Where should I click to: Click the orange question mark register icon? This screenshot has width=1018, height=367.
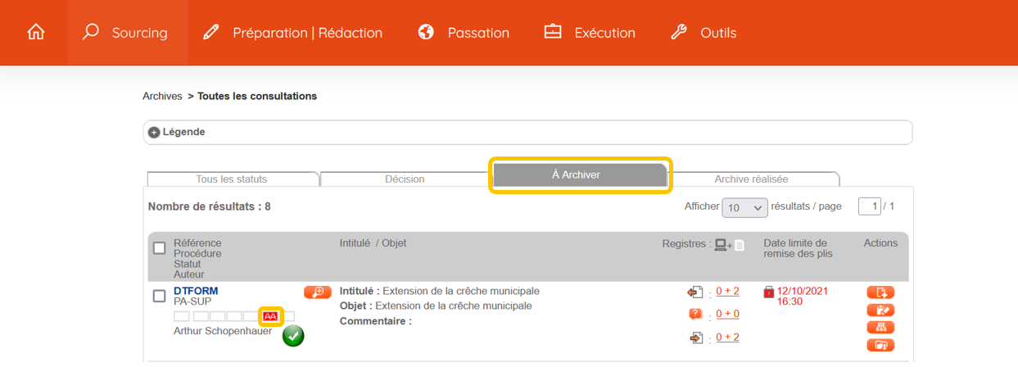coord(696,314)
